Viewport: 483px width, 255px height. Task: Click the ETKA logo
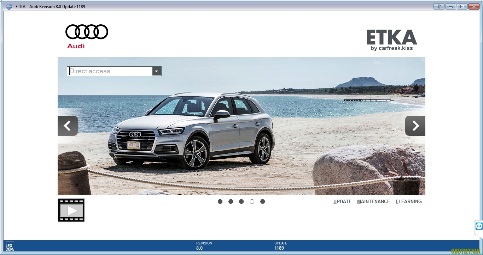(x=391, y=37)
